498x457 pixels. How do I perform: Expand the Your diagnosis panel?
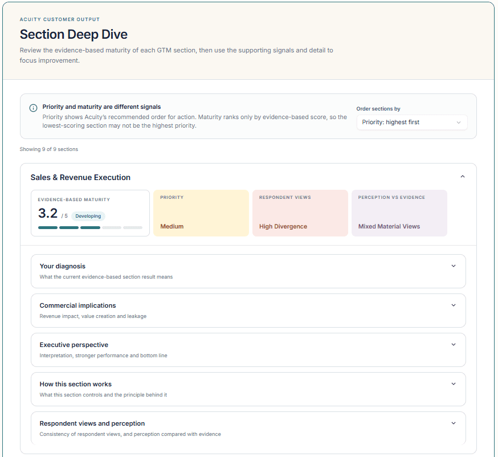tap(248, 271)
